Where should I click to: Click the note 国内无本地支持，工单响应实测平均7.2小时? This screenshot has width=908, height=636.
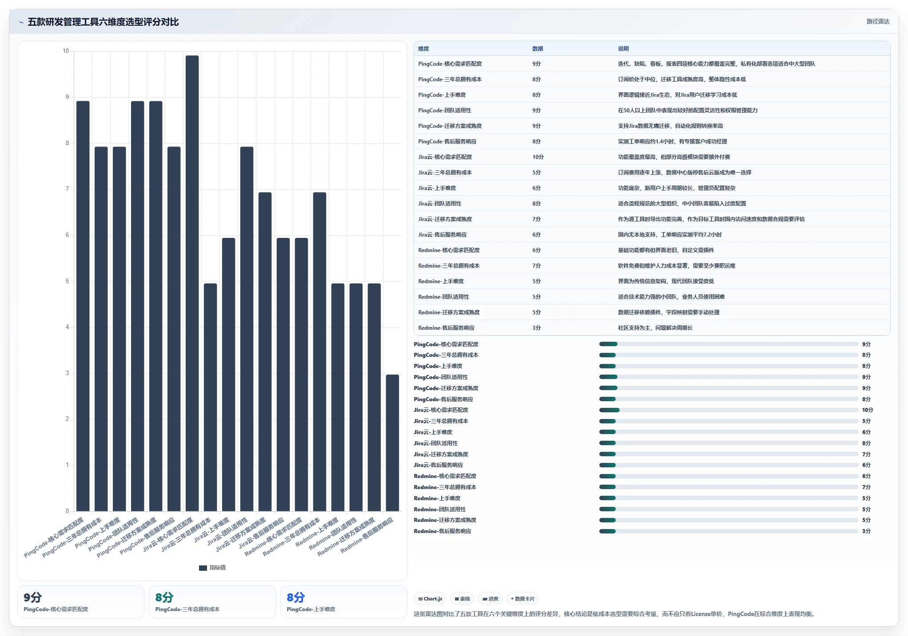tap(670, 235)
